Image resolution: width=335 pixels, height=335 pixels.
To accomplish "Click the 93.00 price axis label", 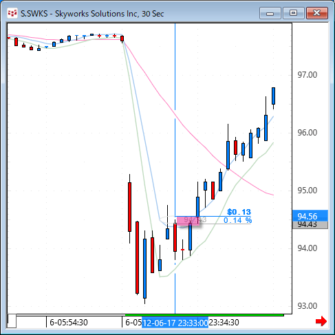I will 307,306.
